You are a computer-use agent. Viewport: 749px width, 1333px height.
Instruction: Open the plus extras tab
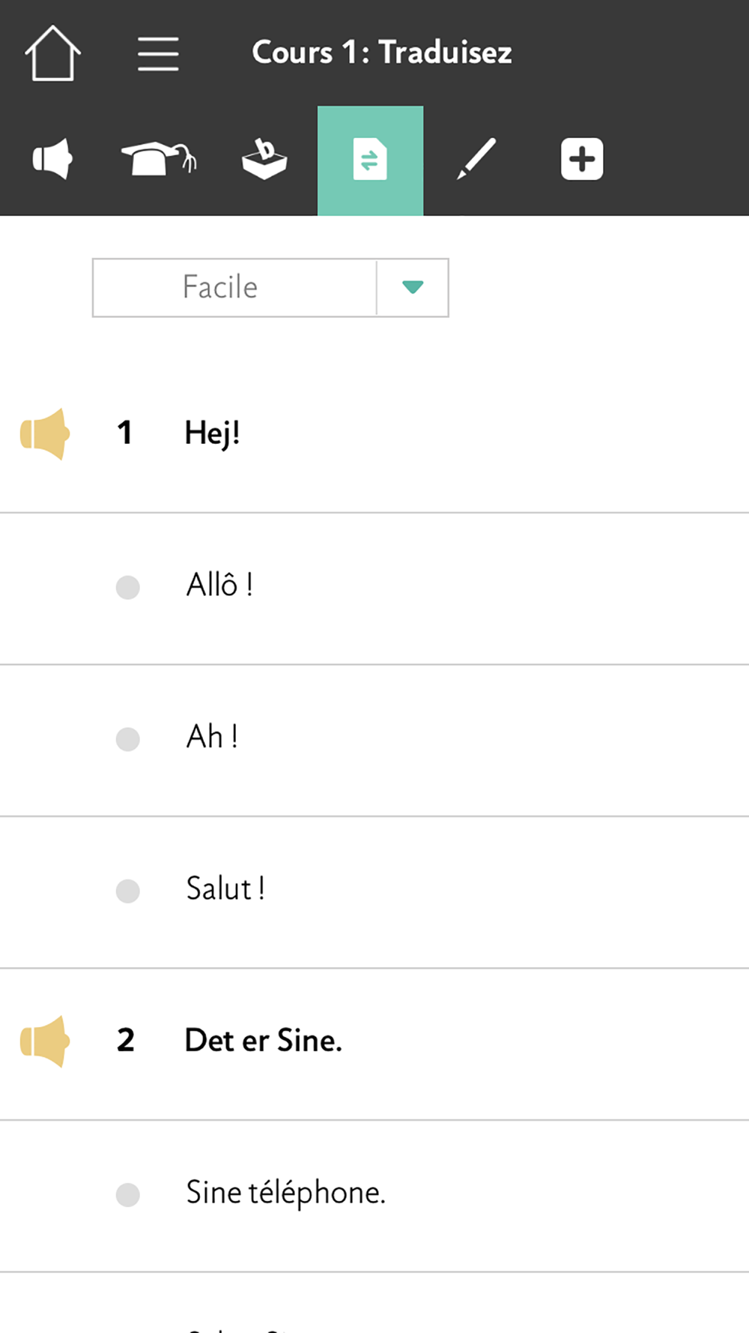click(x=582, y=159)
